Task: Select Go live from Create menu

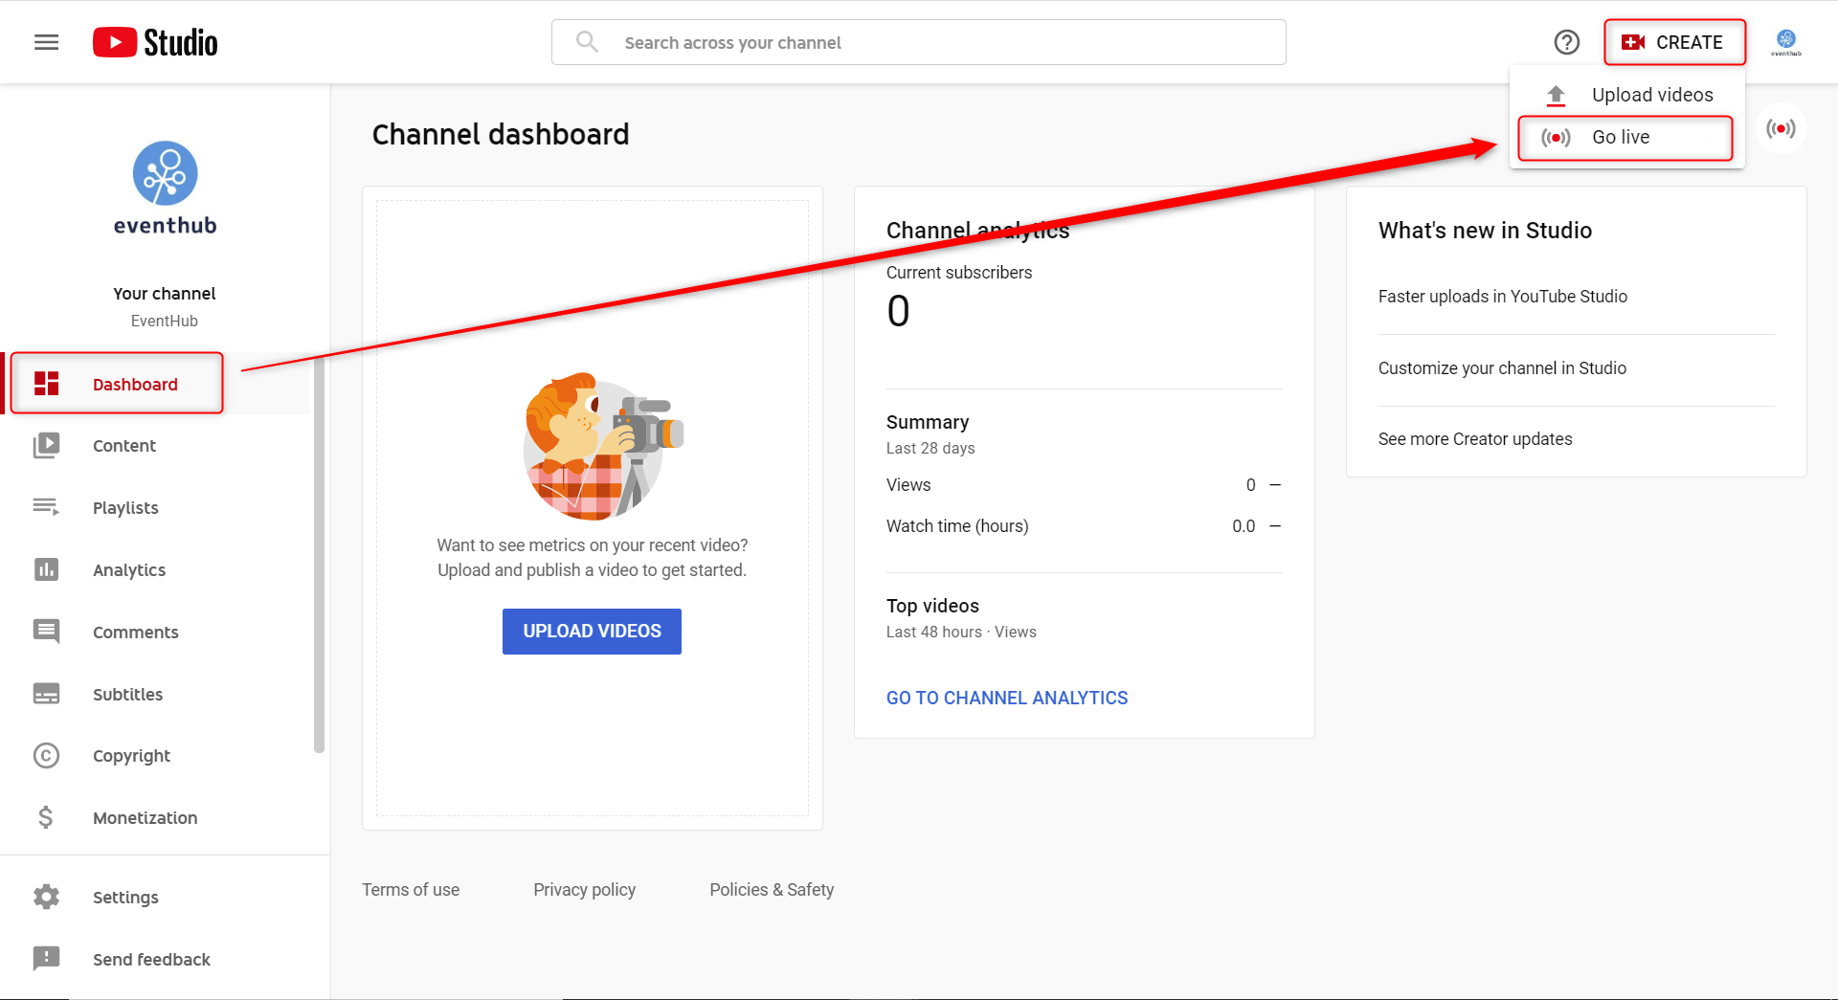Action: point(1625,138)
